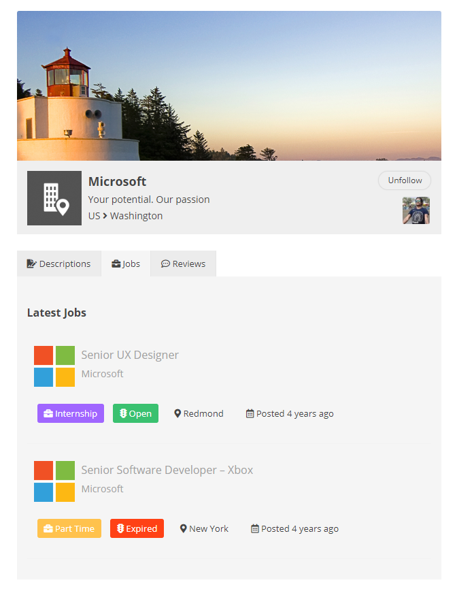Click the green Open status badge
The height and width of the screenshot is (589, 457).
click(x=135, y=413)
